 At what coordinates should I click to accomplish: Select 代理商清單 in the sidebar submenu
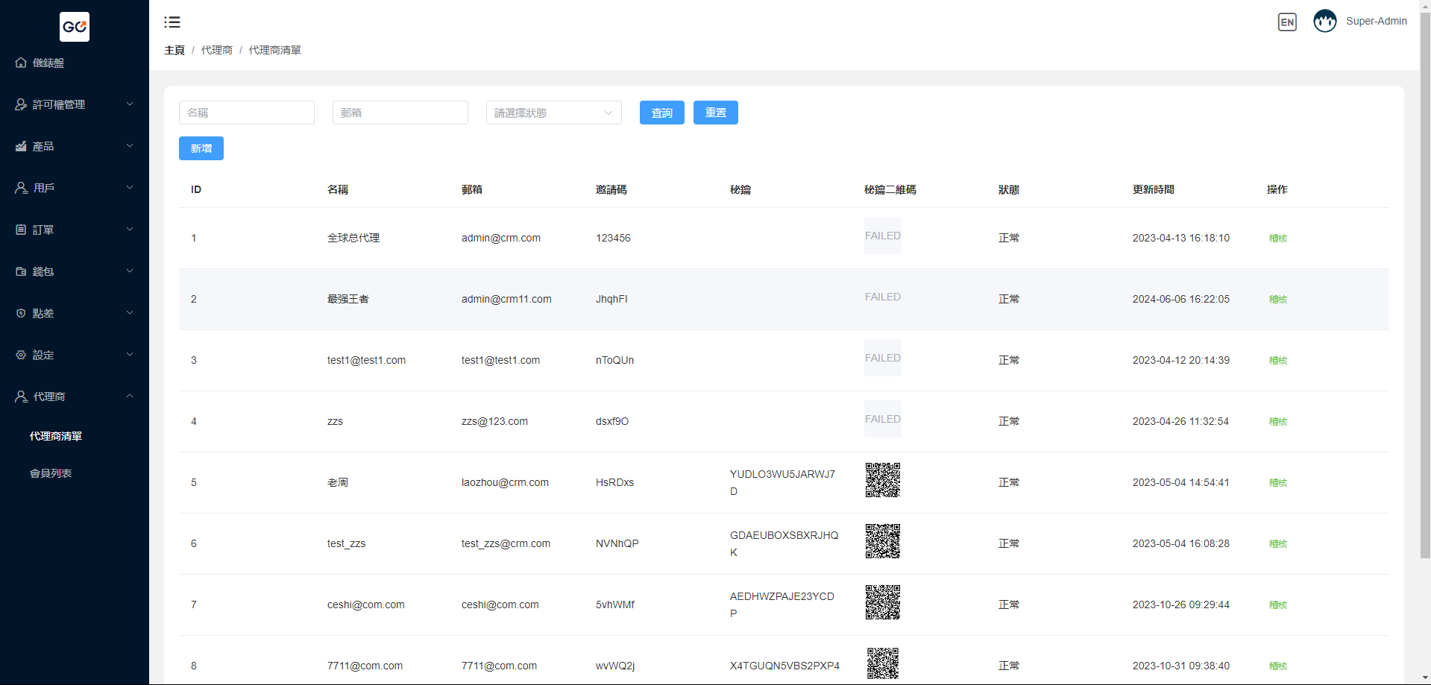pos(56,436)
